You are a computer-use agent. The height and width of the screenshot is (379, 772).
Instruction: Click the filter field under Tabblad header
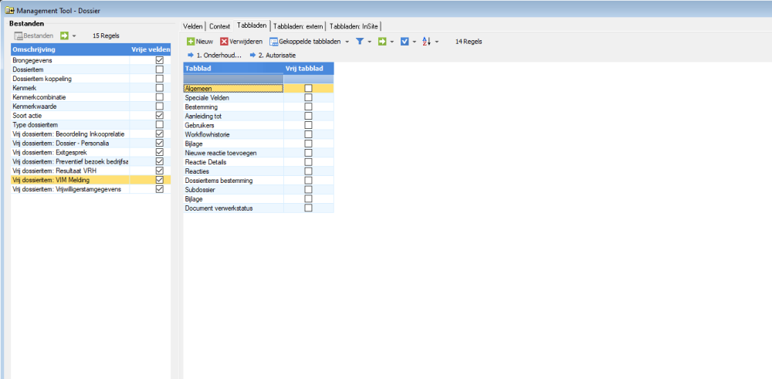pyautogui.click(x=233, y=79)
